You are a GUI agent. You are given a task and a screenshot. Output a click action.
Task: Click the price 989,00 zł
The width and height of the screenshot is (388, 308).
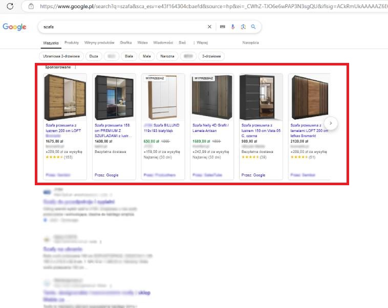249,141
